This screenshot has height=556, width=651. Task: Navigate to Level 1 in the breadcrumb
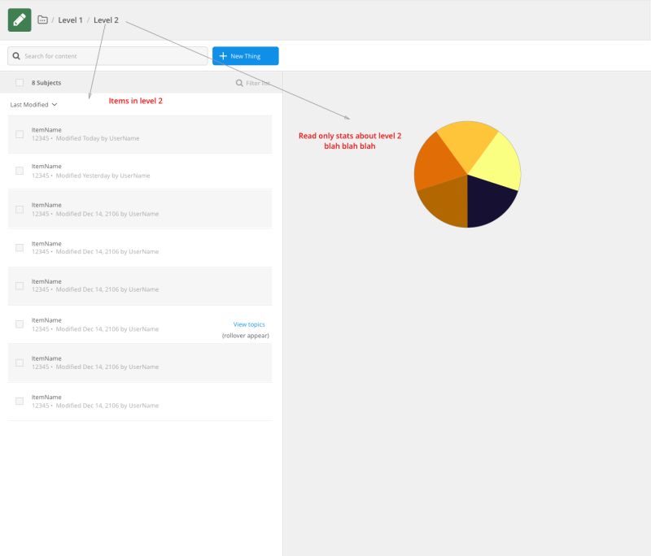click(70, 20)
